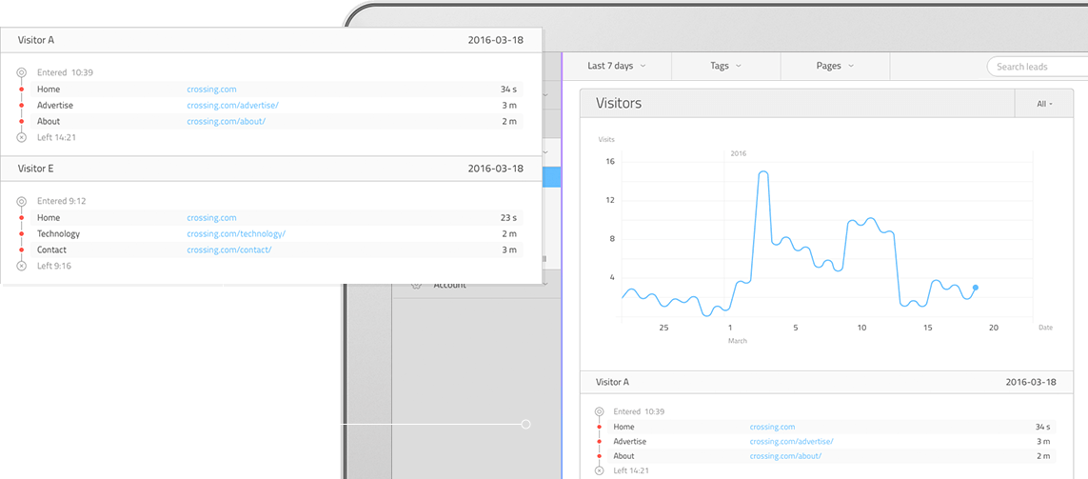Expand the Account sidebar chevron
Screen dimensions: 1088x479
point(544,284)
